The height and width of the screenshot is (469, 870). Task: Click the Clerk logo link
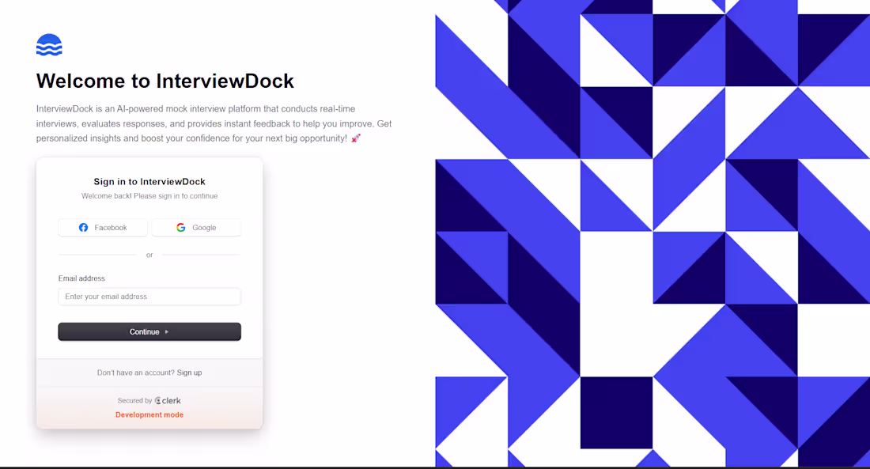point(168,401)
